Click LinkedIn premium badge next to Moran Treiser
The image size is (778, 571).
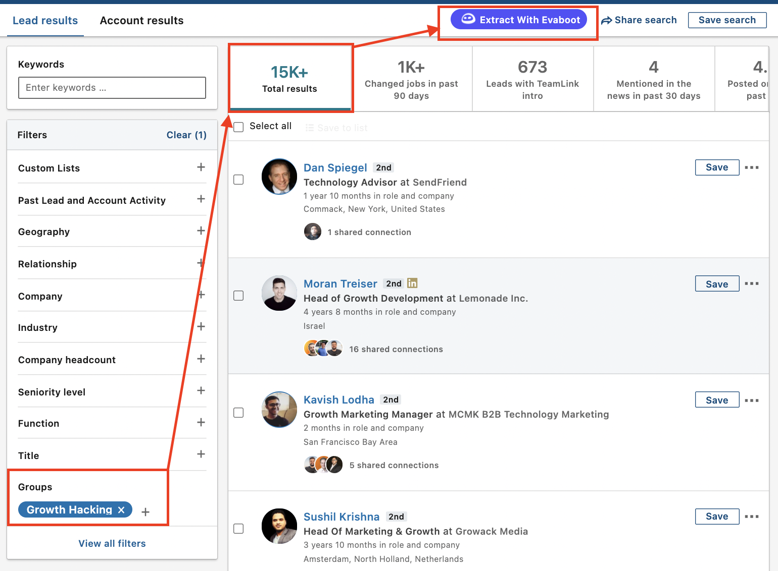tap(412, 283)
